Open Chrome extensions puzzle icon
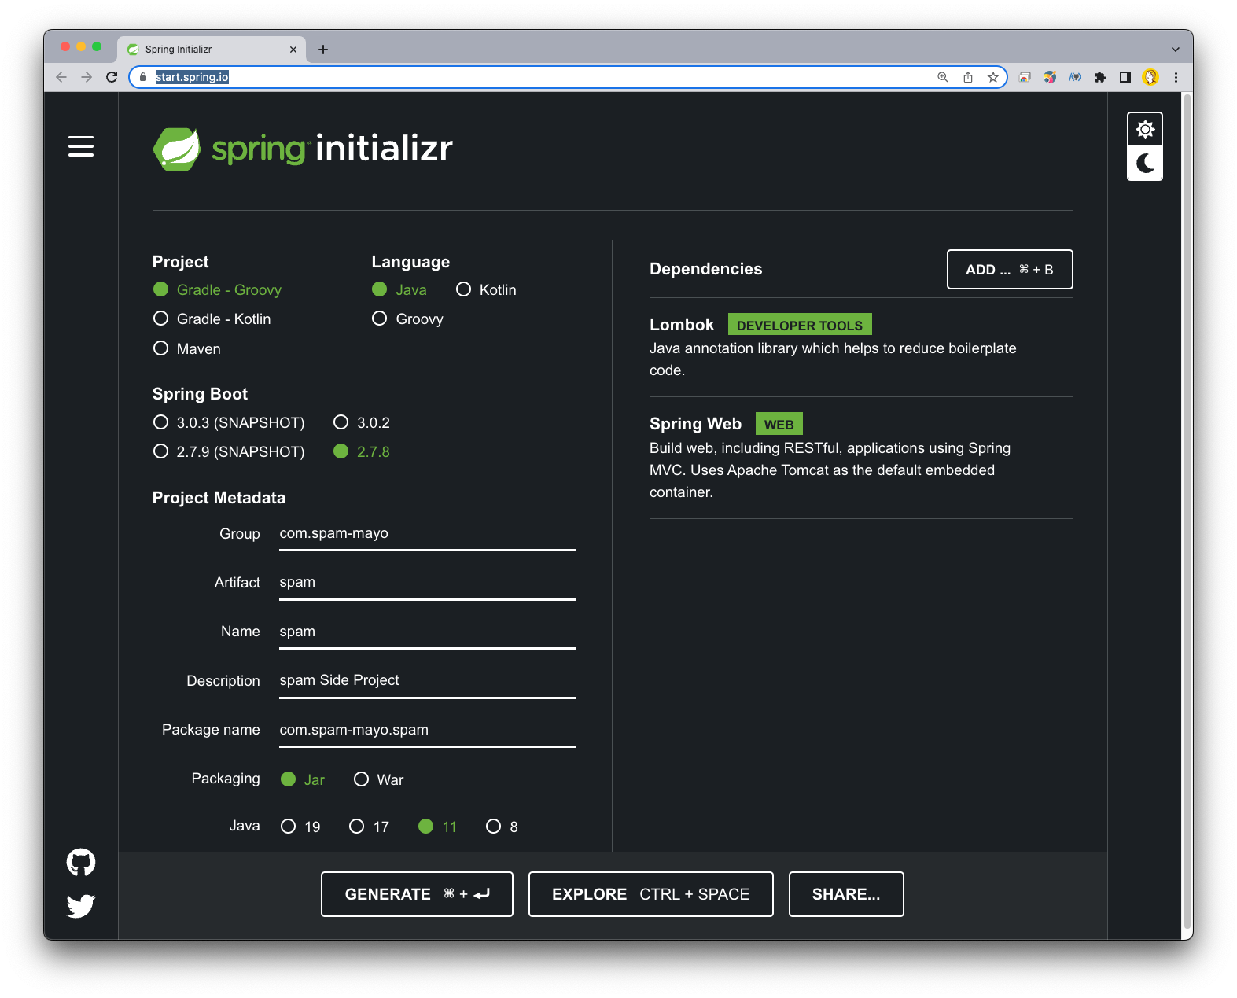This screenshot has height=998, width=1237. coord(1100,77)
